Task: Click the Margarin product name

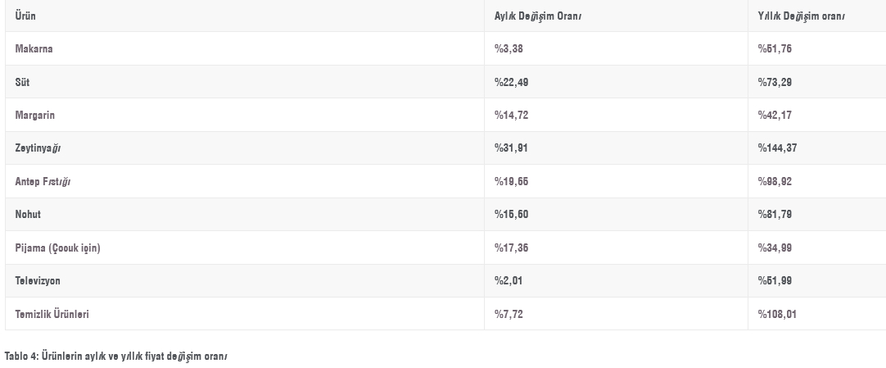Action: pos(34,116)
